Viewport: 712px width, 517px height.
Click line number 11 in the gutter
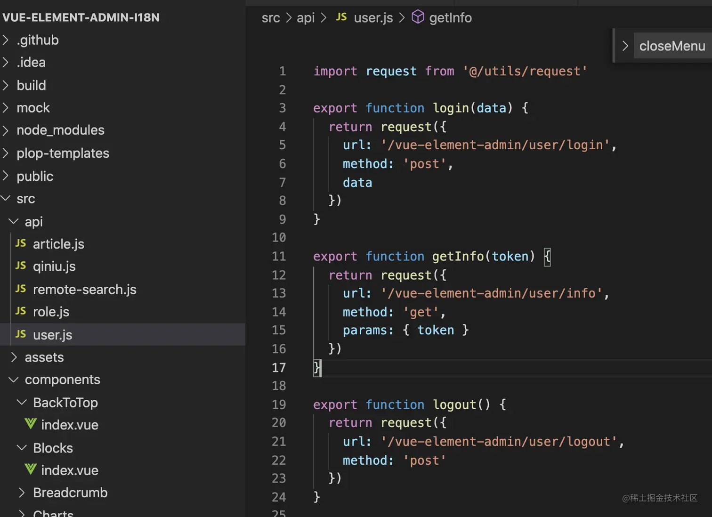279,256
